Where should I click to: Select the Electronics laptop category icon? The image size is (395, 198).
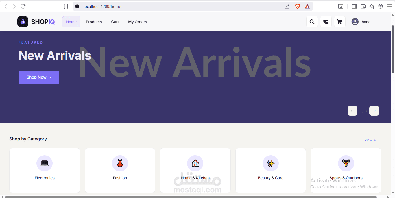click(x=45, y=163)
